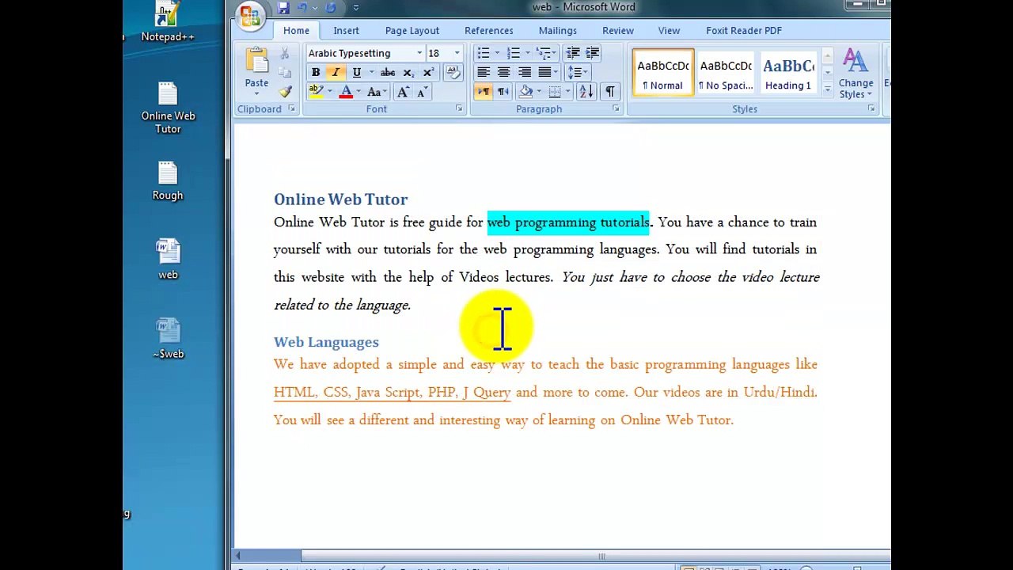Click the Office Button orb
The image size is (1013, 570).
pyautogui.click(x=250, y=15)
